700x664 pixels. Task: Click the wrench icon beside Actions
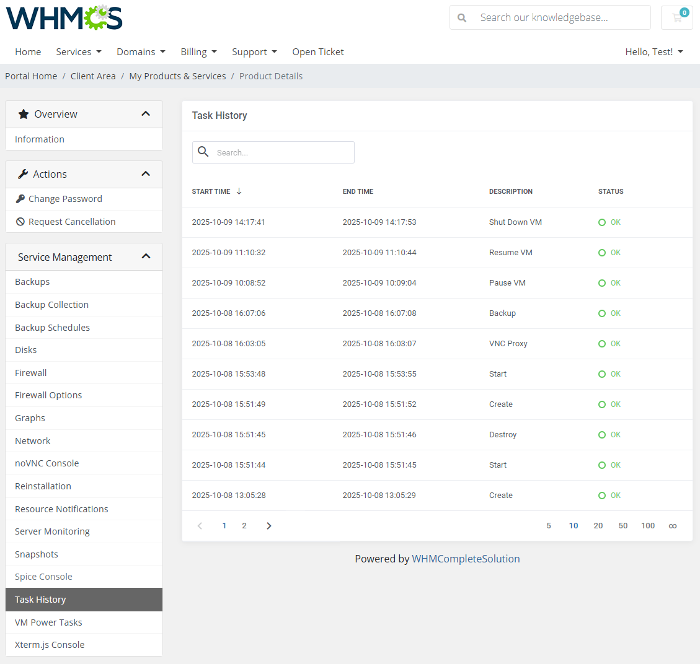pyautogui.click(x=23, y=173)
